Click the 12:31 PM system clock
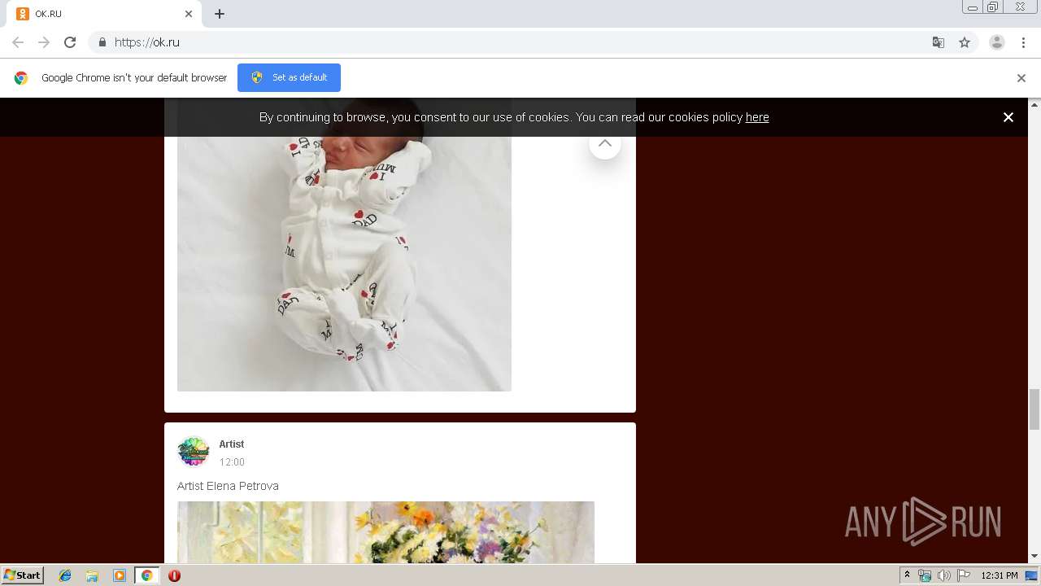The image size is (1041, 586). tap(1000, 575)
